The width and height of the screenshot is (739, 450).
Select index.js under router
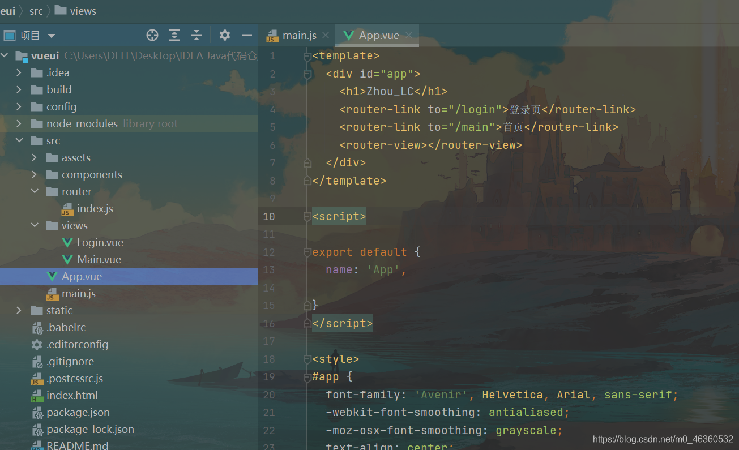(x=95, y=208)
